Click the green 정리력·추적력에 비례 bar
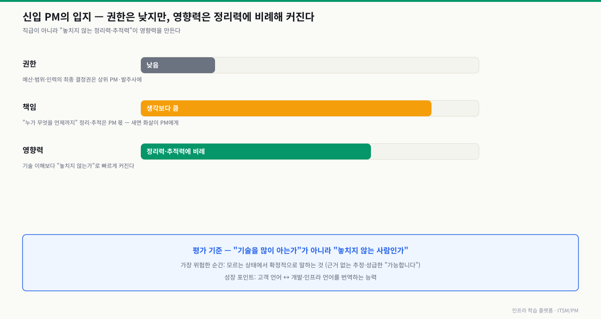 pyautogui.click(x=256, y=152)
